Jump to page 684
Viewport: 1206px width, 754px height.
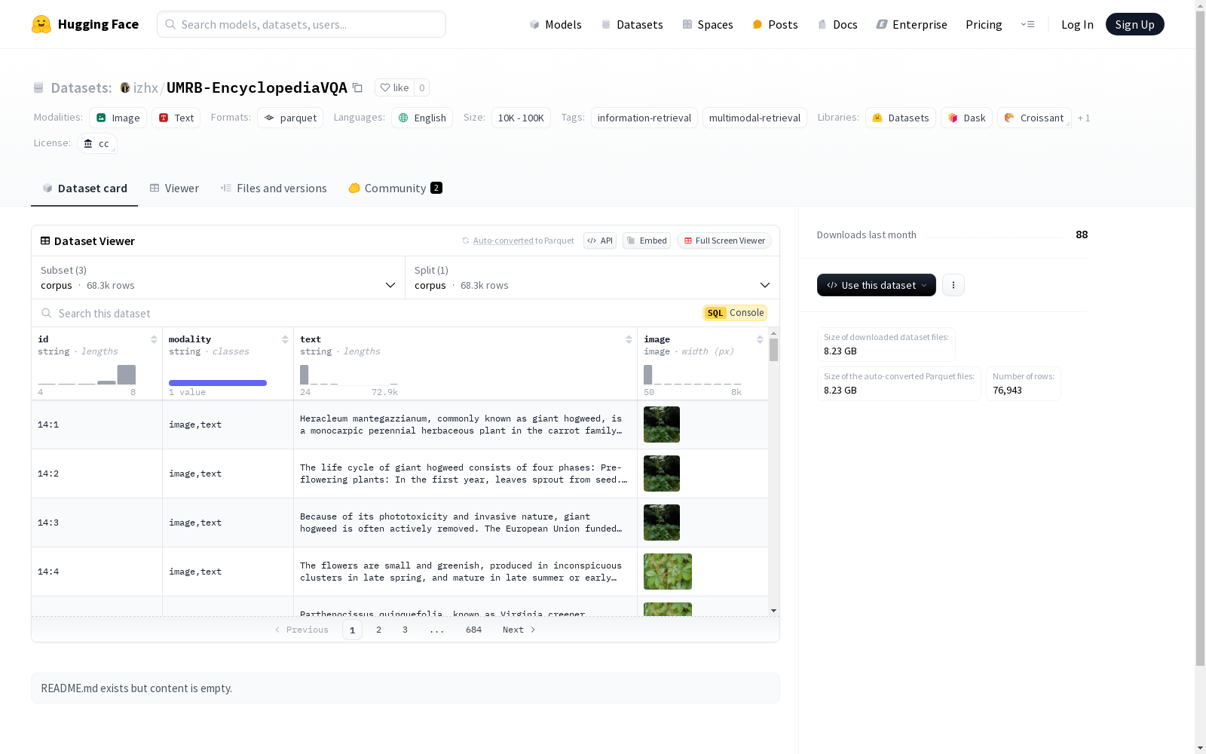[473, 630]
